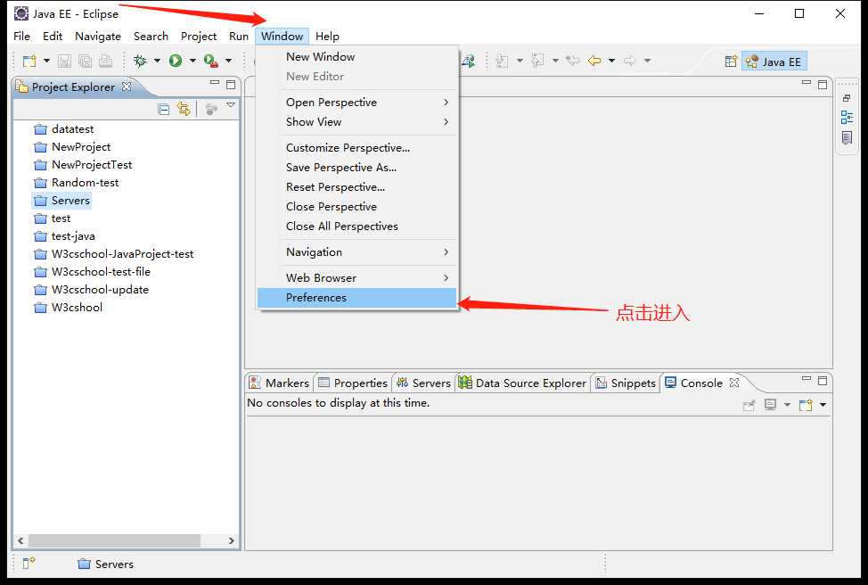
Task: Click the Open Console icon in Console view
Action: point(805,405)
